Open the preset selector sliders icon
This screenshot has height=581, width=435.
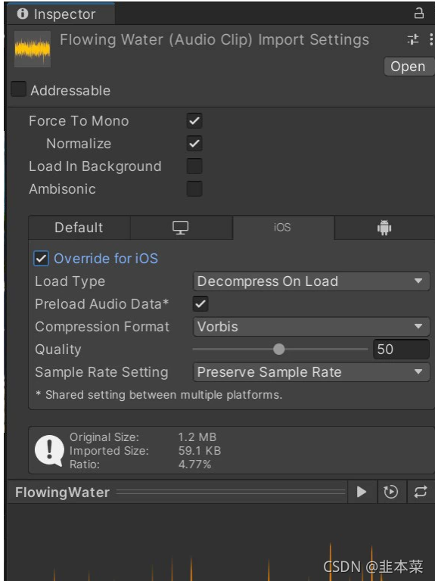(x=413, y=39)
